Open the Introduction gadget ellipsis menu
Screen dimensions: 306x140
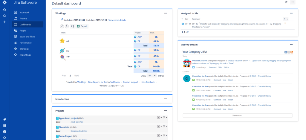coord(166,99)
